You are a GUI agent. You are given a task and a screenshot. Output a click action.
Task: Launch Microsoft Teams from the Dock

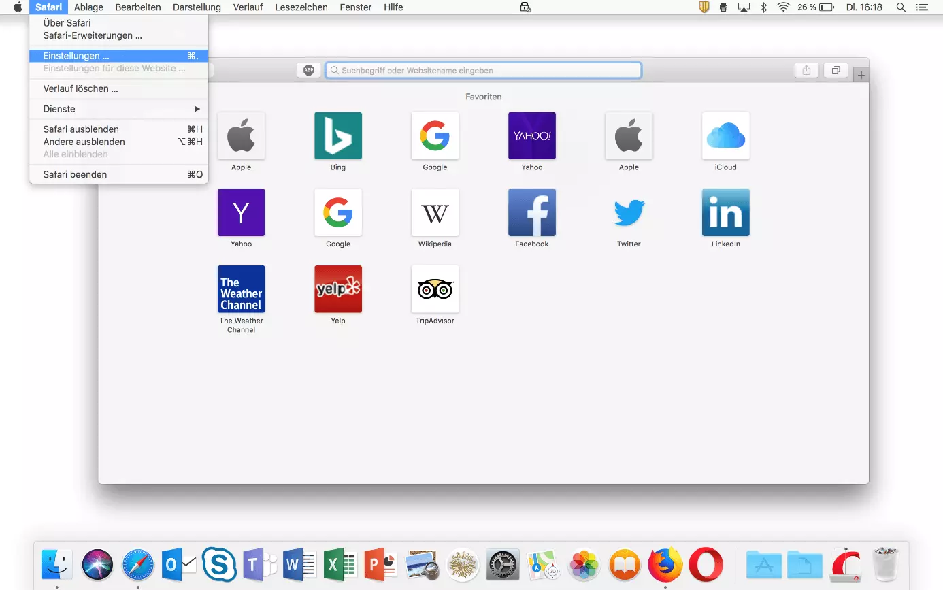259,564
